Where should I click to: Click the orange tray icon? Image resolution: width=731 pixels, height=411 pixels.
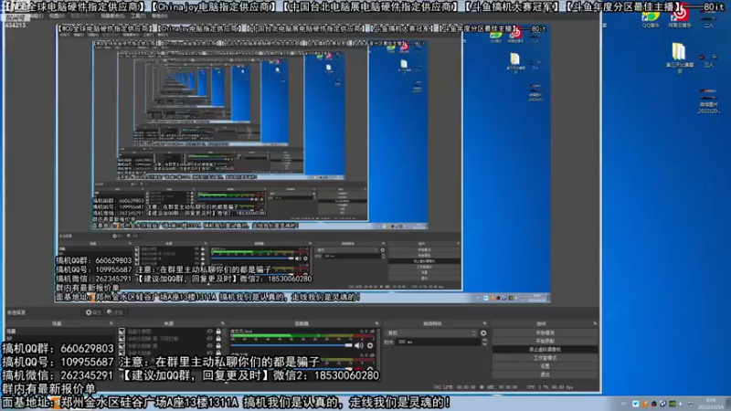(x=645, y=404)
